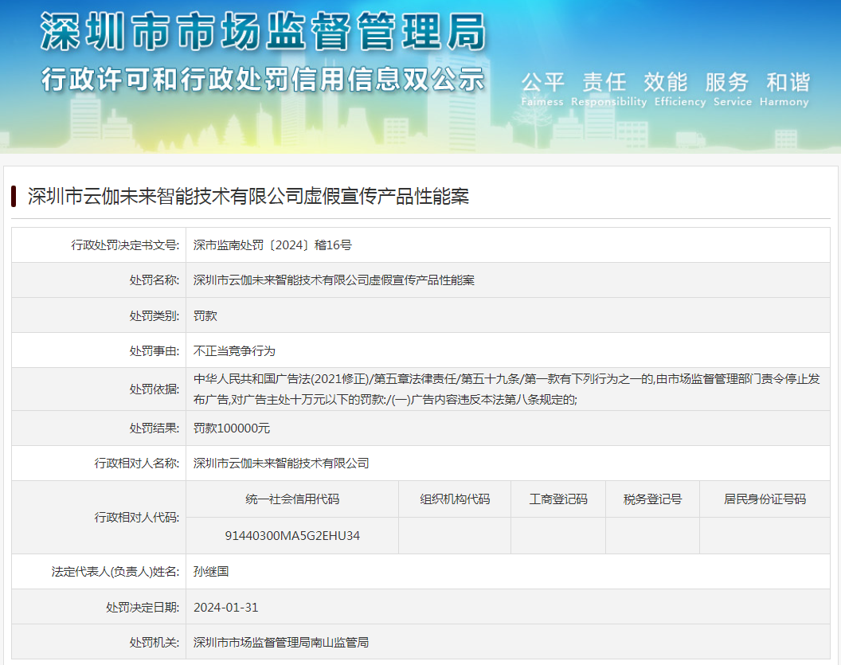The image size is (841, 665).
Task: Click the 中华人民共和国广告法 legal basis text
Action: (x=507, y=389)
